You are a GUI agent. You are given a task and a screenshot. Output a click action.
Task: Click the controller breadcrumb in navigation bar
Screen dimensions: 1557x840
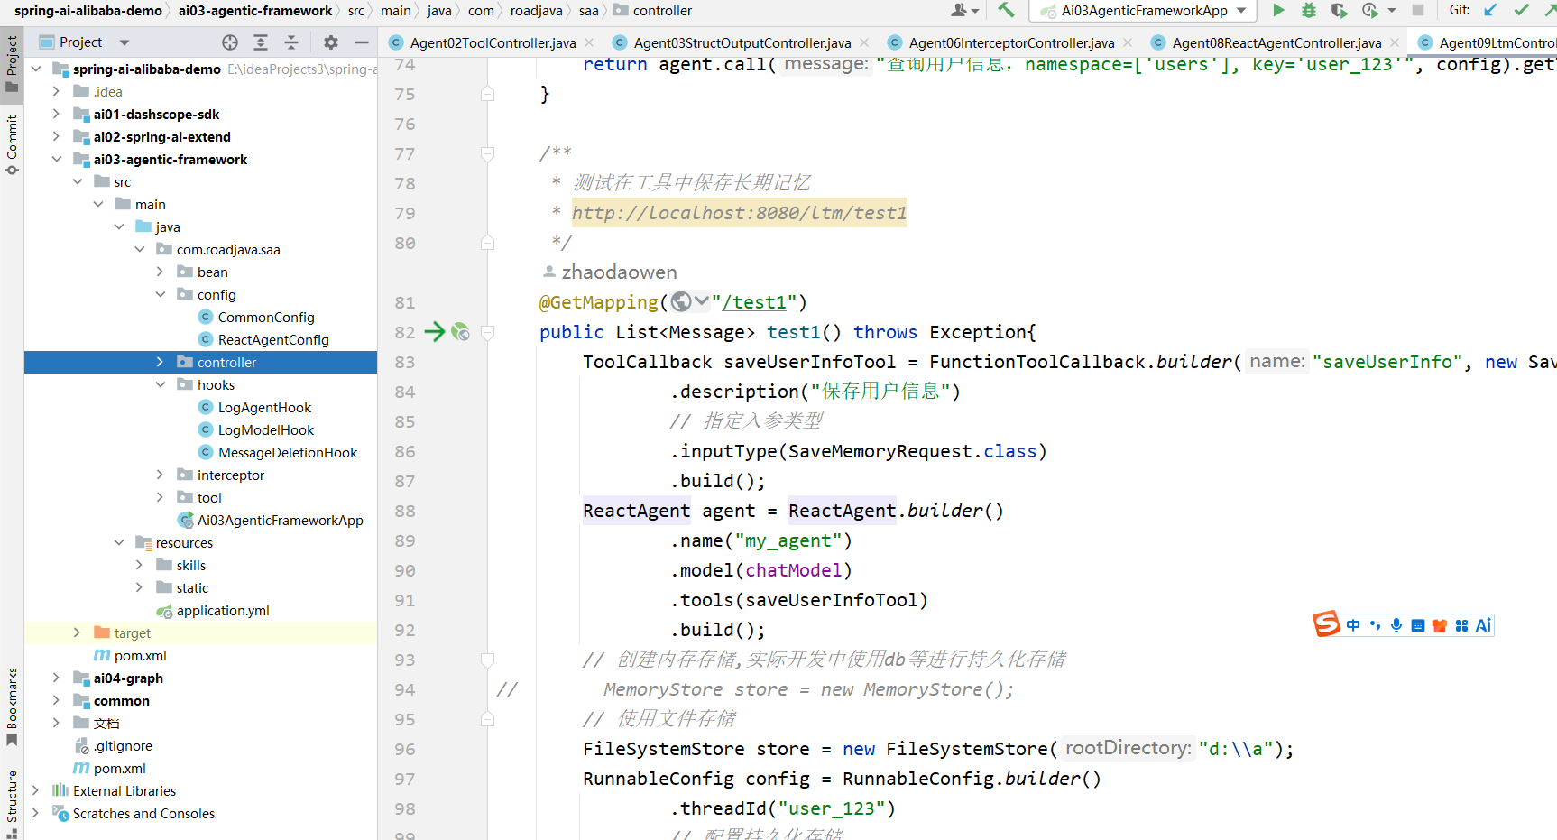(662, 11)
